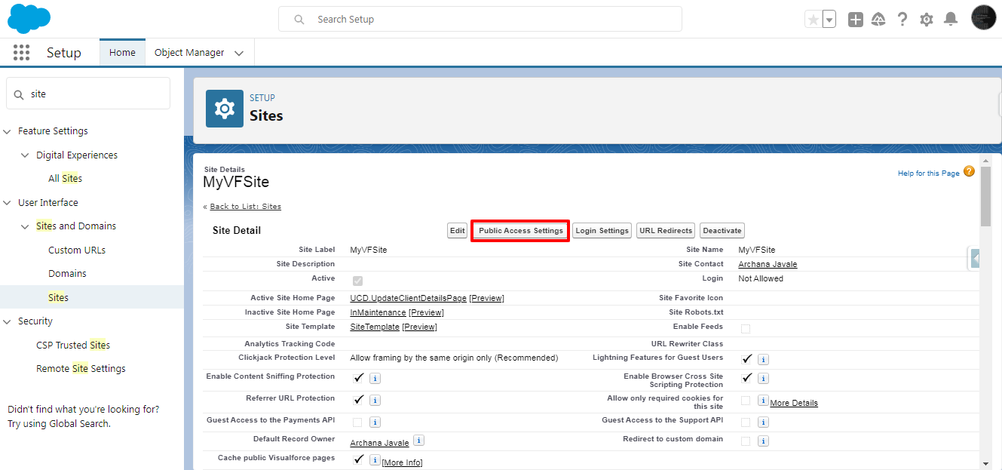Collapse the User Interface section
This screenshot has height=470, width=1002.
(x=8, y=203)
